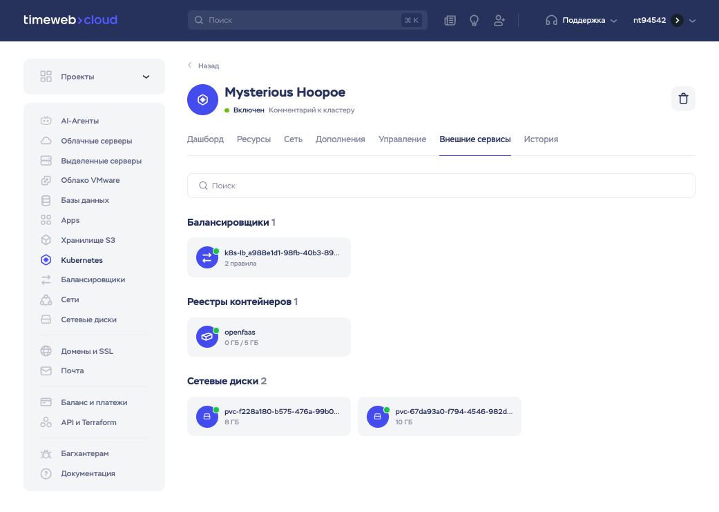The height and width of the screenshot is (512, 719).
Task: Switch to the Дашборд tab
Action: click(x=205, y=139)
